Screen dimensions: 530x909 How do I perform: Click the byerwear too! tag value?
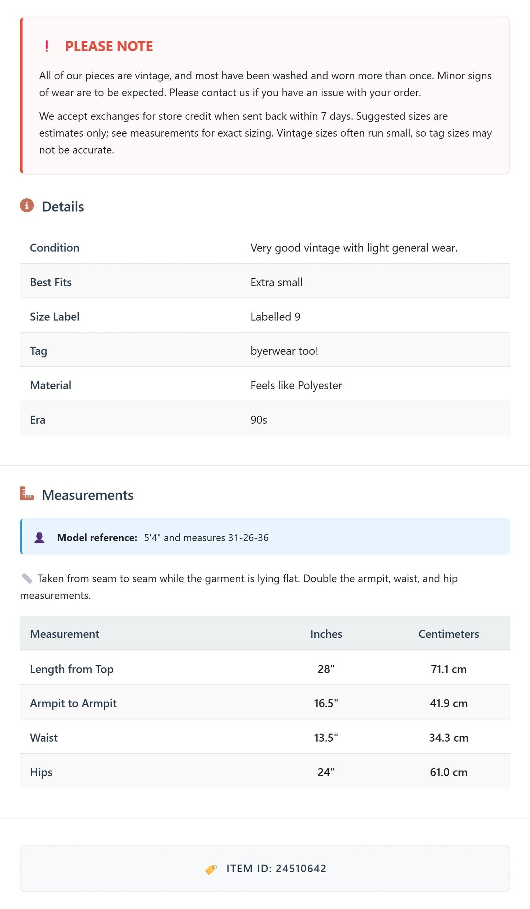(284, 351)
